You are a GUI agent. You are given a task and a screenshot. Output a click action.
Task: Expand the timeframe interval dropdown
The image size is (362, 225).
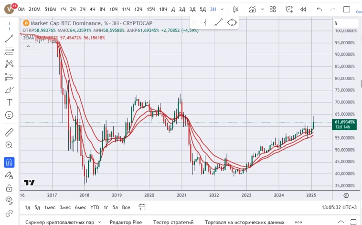pos(222,9)
